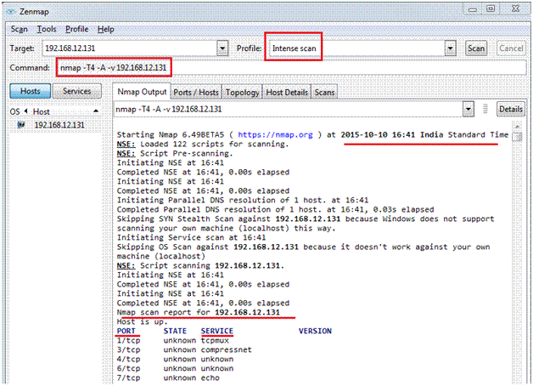Click the Target input field

click(x=130, y=48)
